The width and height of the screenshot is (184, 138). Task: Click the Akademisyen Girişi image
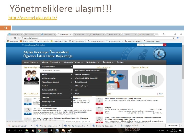(32, 77)
